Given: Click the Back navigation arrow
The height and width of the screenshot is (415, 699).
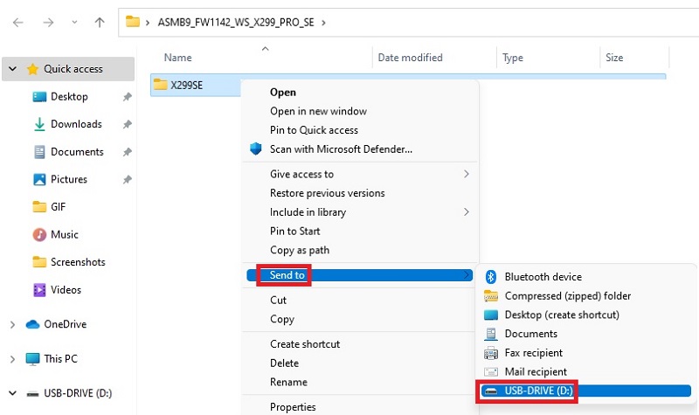Looking at the screenshot, I should (x=17, y=23).
